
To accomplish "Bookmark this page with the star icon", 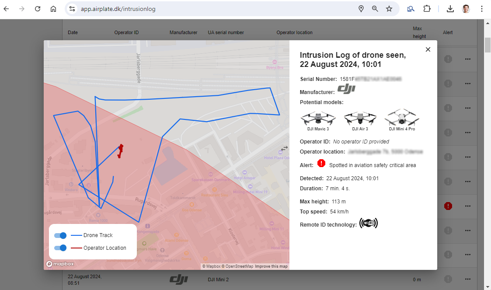I will tap(389, 9).
